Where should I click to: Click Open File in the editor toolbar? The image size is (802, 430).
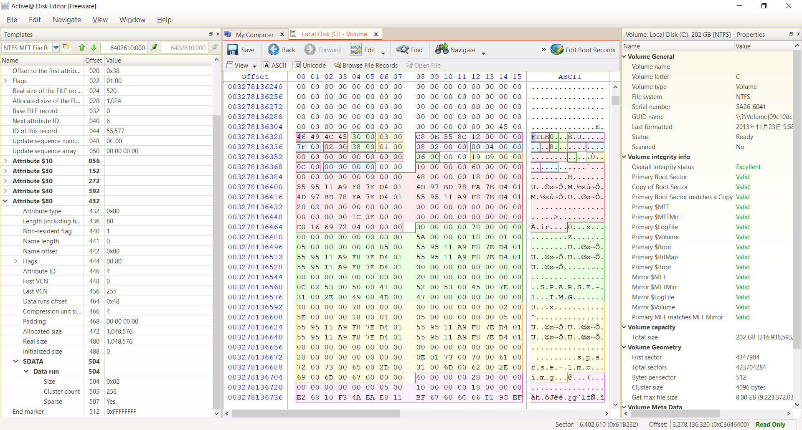pyautogui.click(x=424, y=65)
